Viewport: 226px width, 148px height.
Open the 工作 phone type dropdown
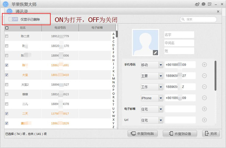pos(152,87)
